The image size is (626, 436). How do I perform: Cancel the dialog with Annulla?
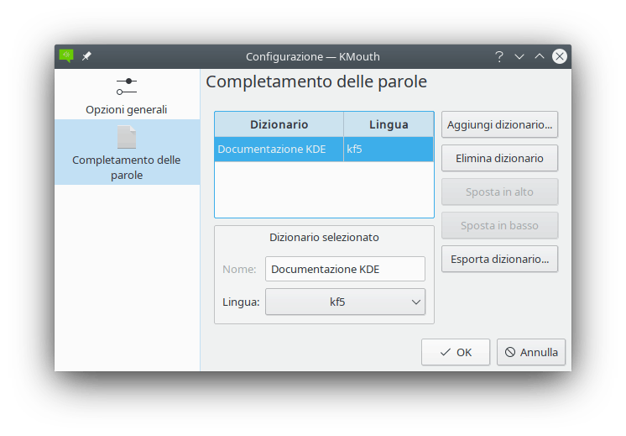click(531, 352)
